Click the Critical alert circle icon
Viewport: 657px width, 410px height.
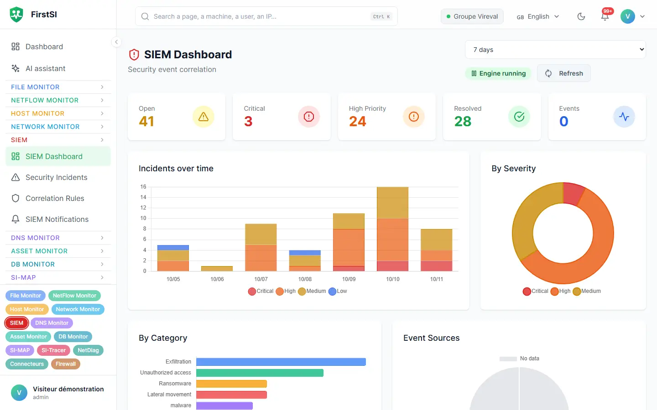click(x=309, y=117)
